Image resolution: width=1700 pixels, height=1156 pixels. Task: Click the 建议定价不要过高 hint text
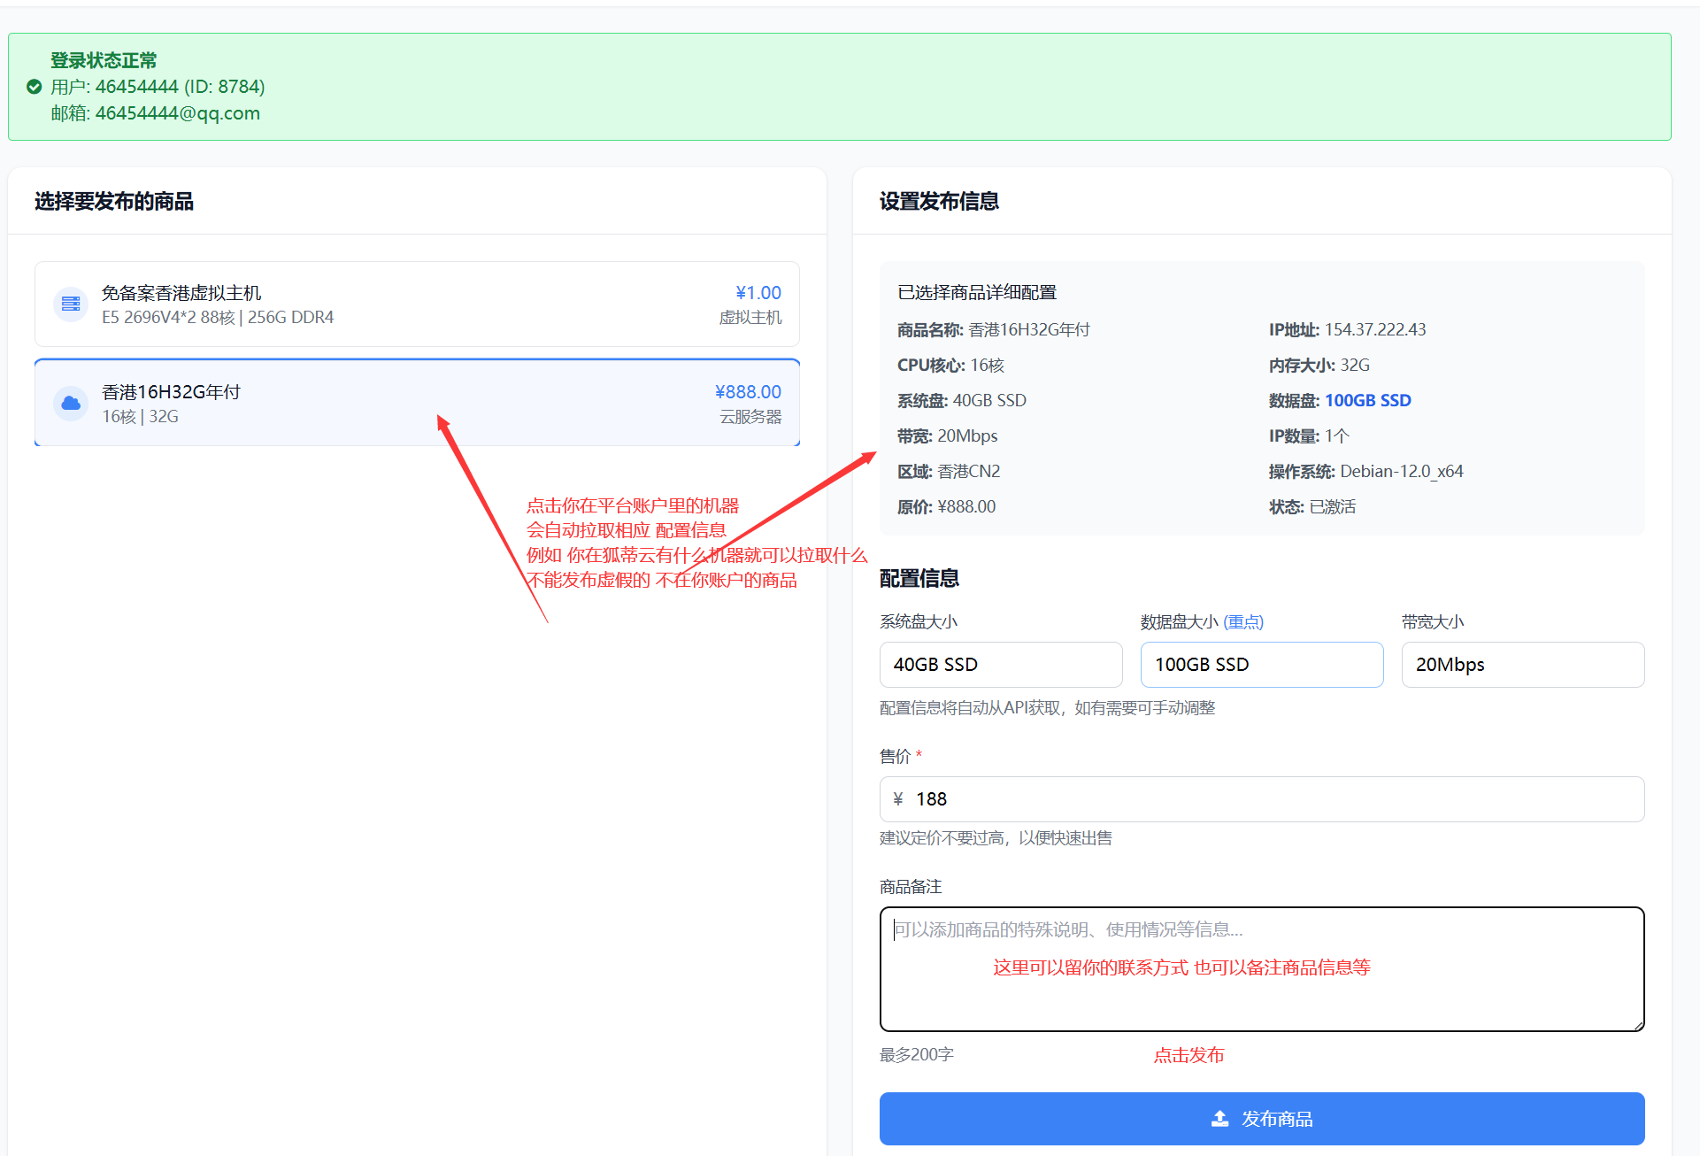(x=996, y=838)
